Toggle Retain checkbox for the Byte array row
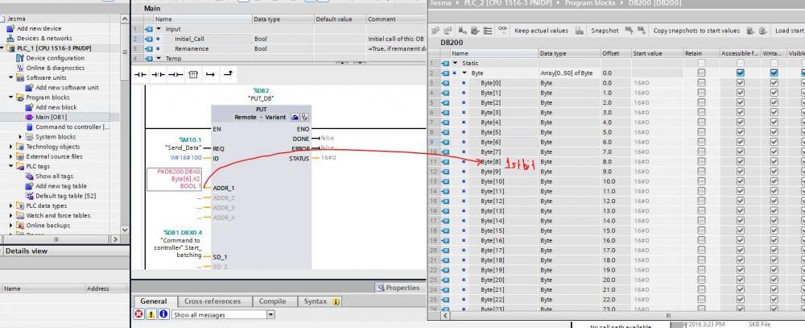Screen dimensions: 805x328 pos(701,73)
